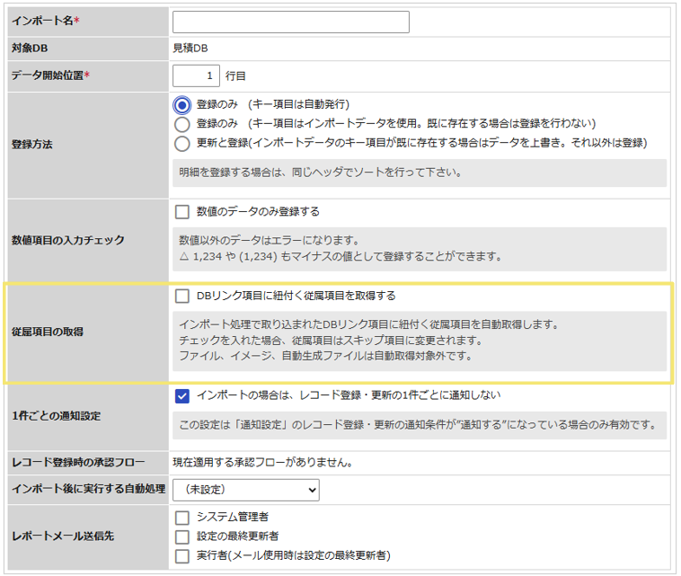This screenshot has height=576, width=681.
Task: Click note 明細を登録する場合は、同じヘッダでソート
Action: (320, 173)
